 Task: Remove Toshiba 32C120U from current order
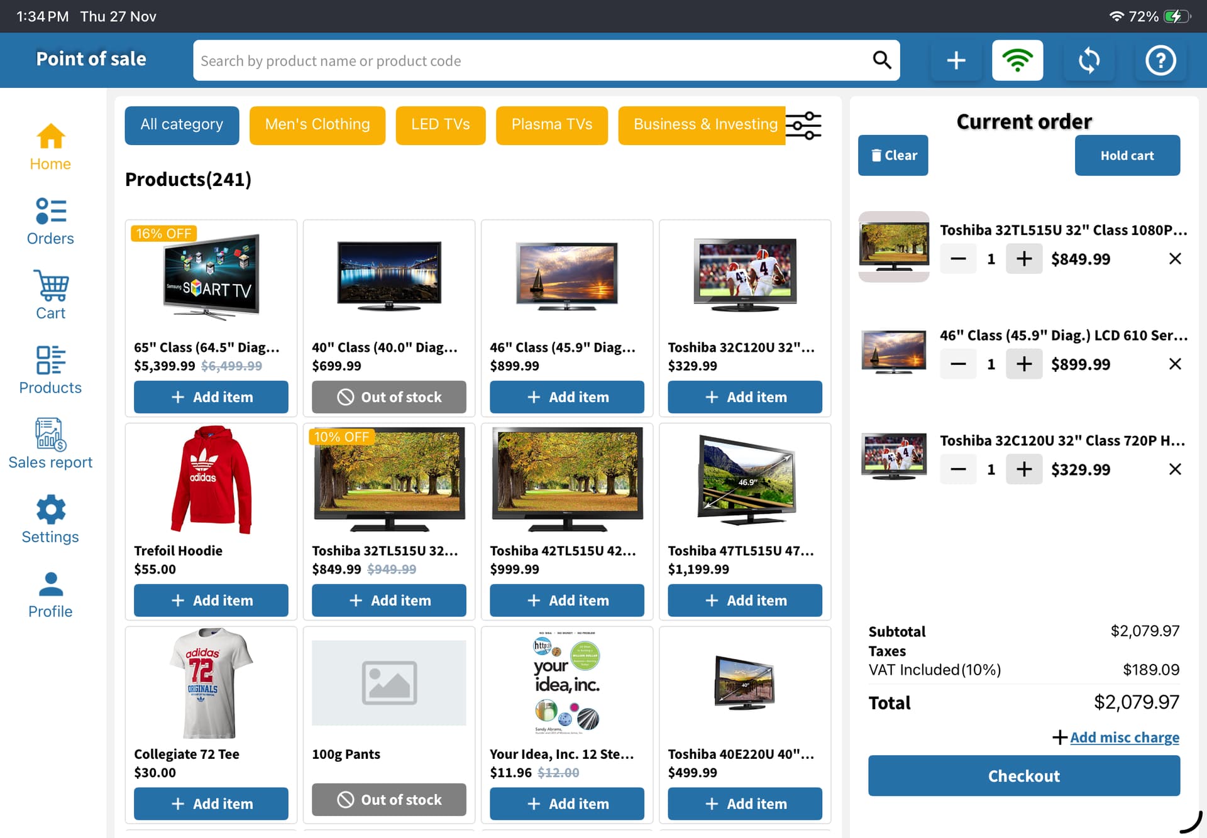1174,469
